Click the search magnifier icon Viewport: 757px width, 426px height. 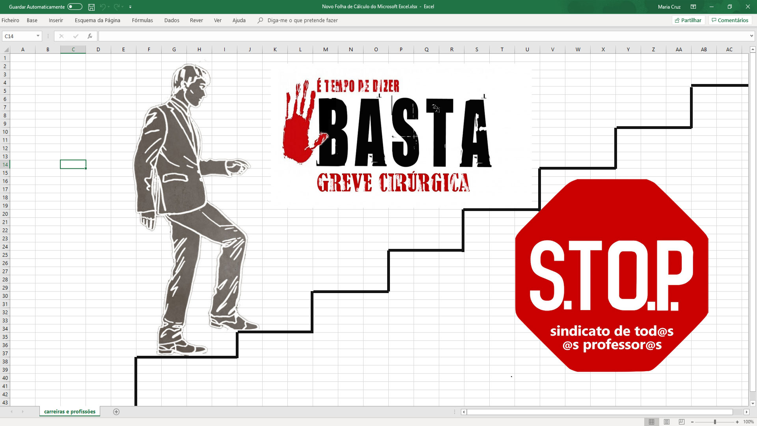pyautogui.click(x=260, y=20)
